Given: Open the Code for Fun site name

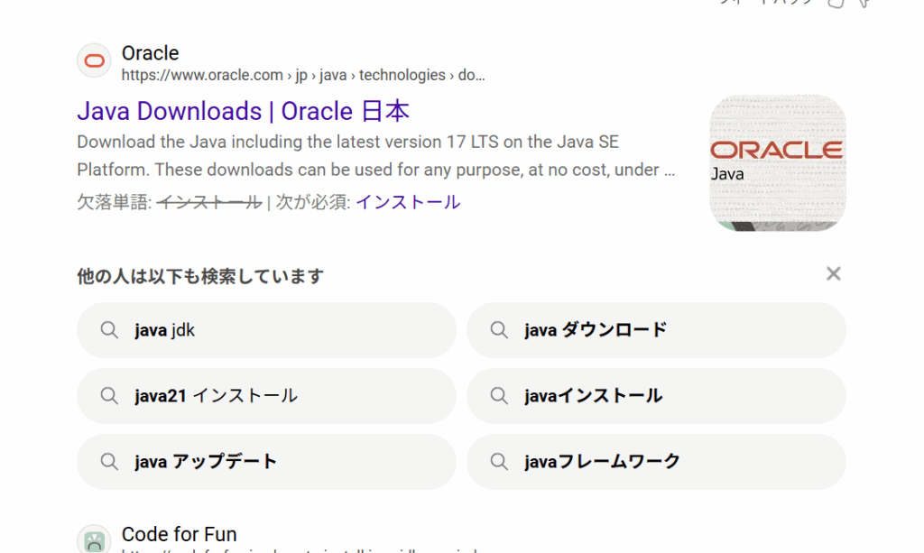Looking at the screenshot, I should 179,534.
